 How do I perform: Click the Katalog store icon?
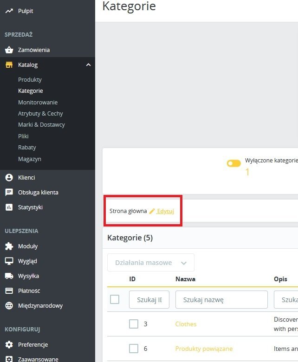tap(9, 65)
